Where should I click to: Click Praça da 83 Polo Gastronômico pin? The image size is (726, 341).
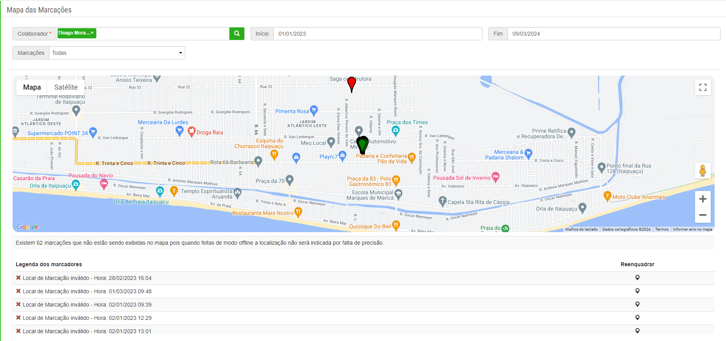(396, 180)
